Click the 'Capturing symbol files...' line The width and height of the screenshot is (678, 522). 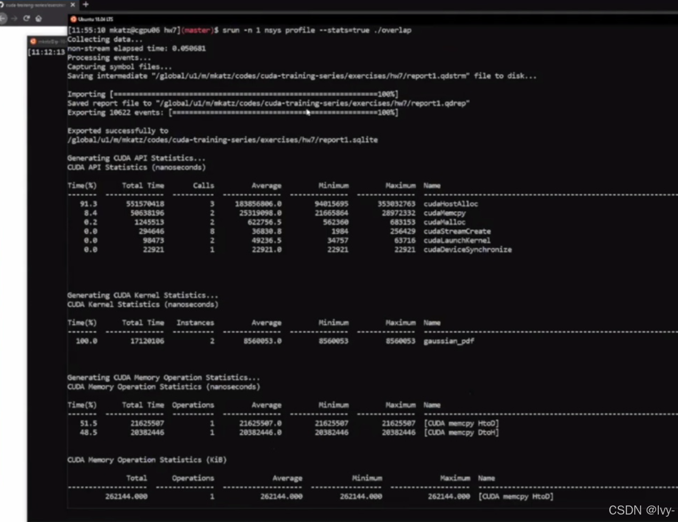point(120,67)
